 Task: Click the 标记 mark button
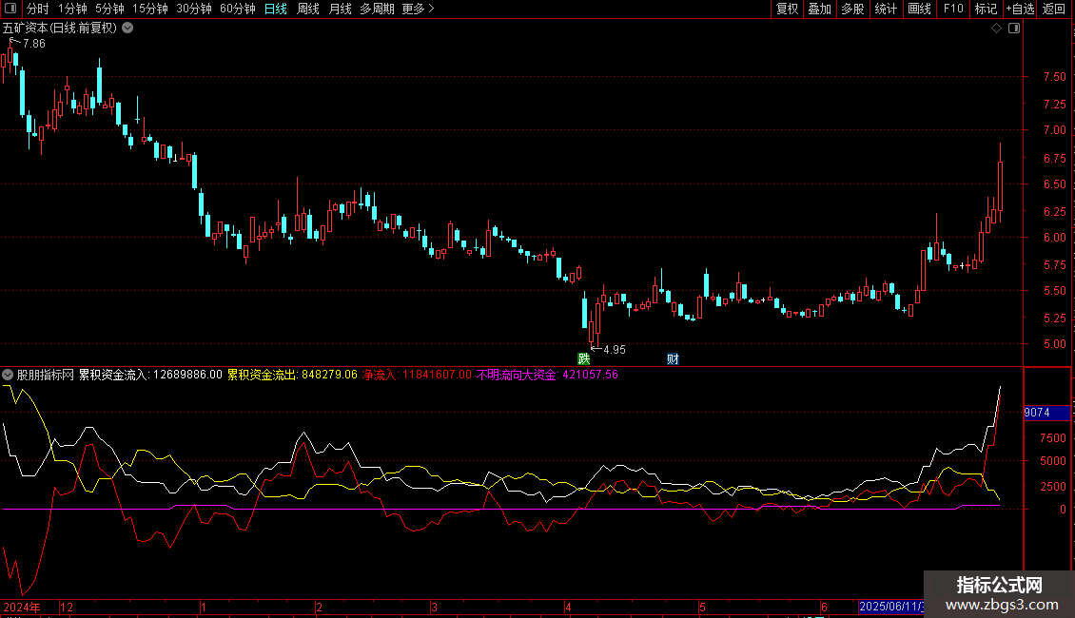coord(986,9)
